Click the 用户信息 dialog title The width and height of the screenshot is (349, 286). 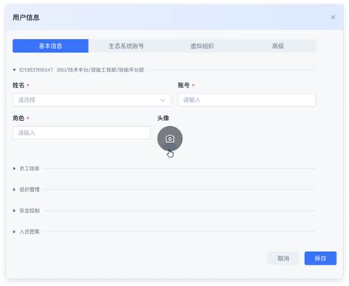26,18
